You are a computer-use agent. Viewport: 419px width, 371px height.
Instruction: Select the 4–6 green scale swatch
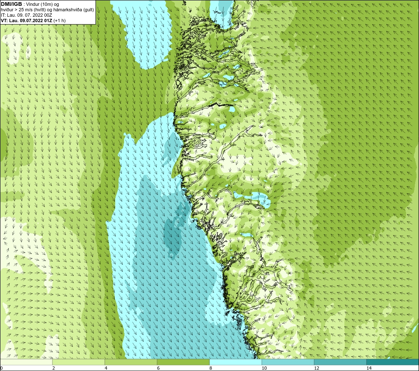[x=131, y=362]
